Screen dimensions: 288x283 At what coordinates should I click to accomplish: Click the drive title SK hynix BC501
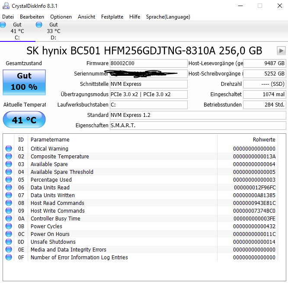(144, 51)
